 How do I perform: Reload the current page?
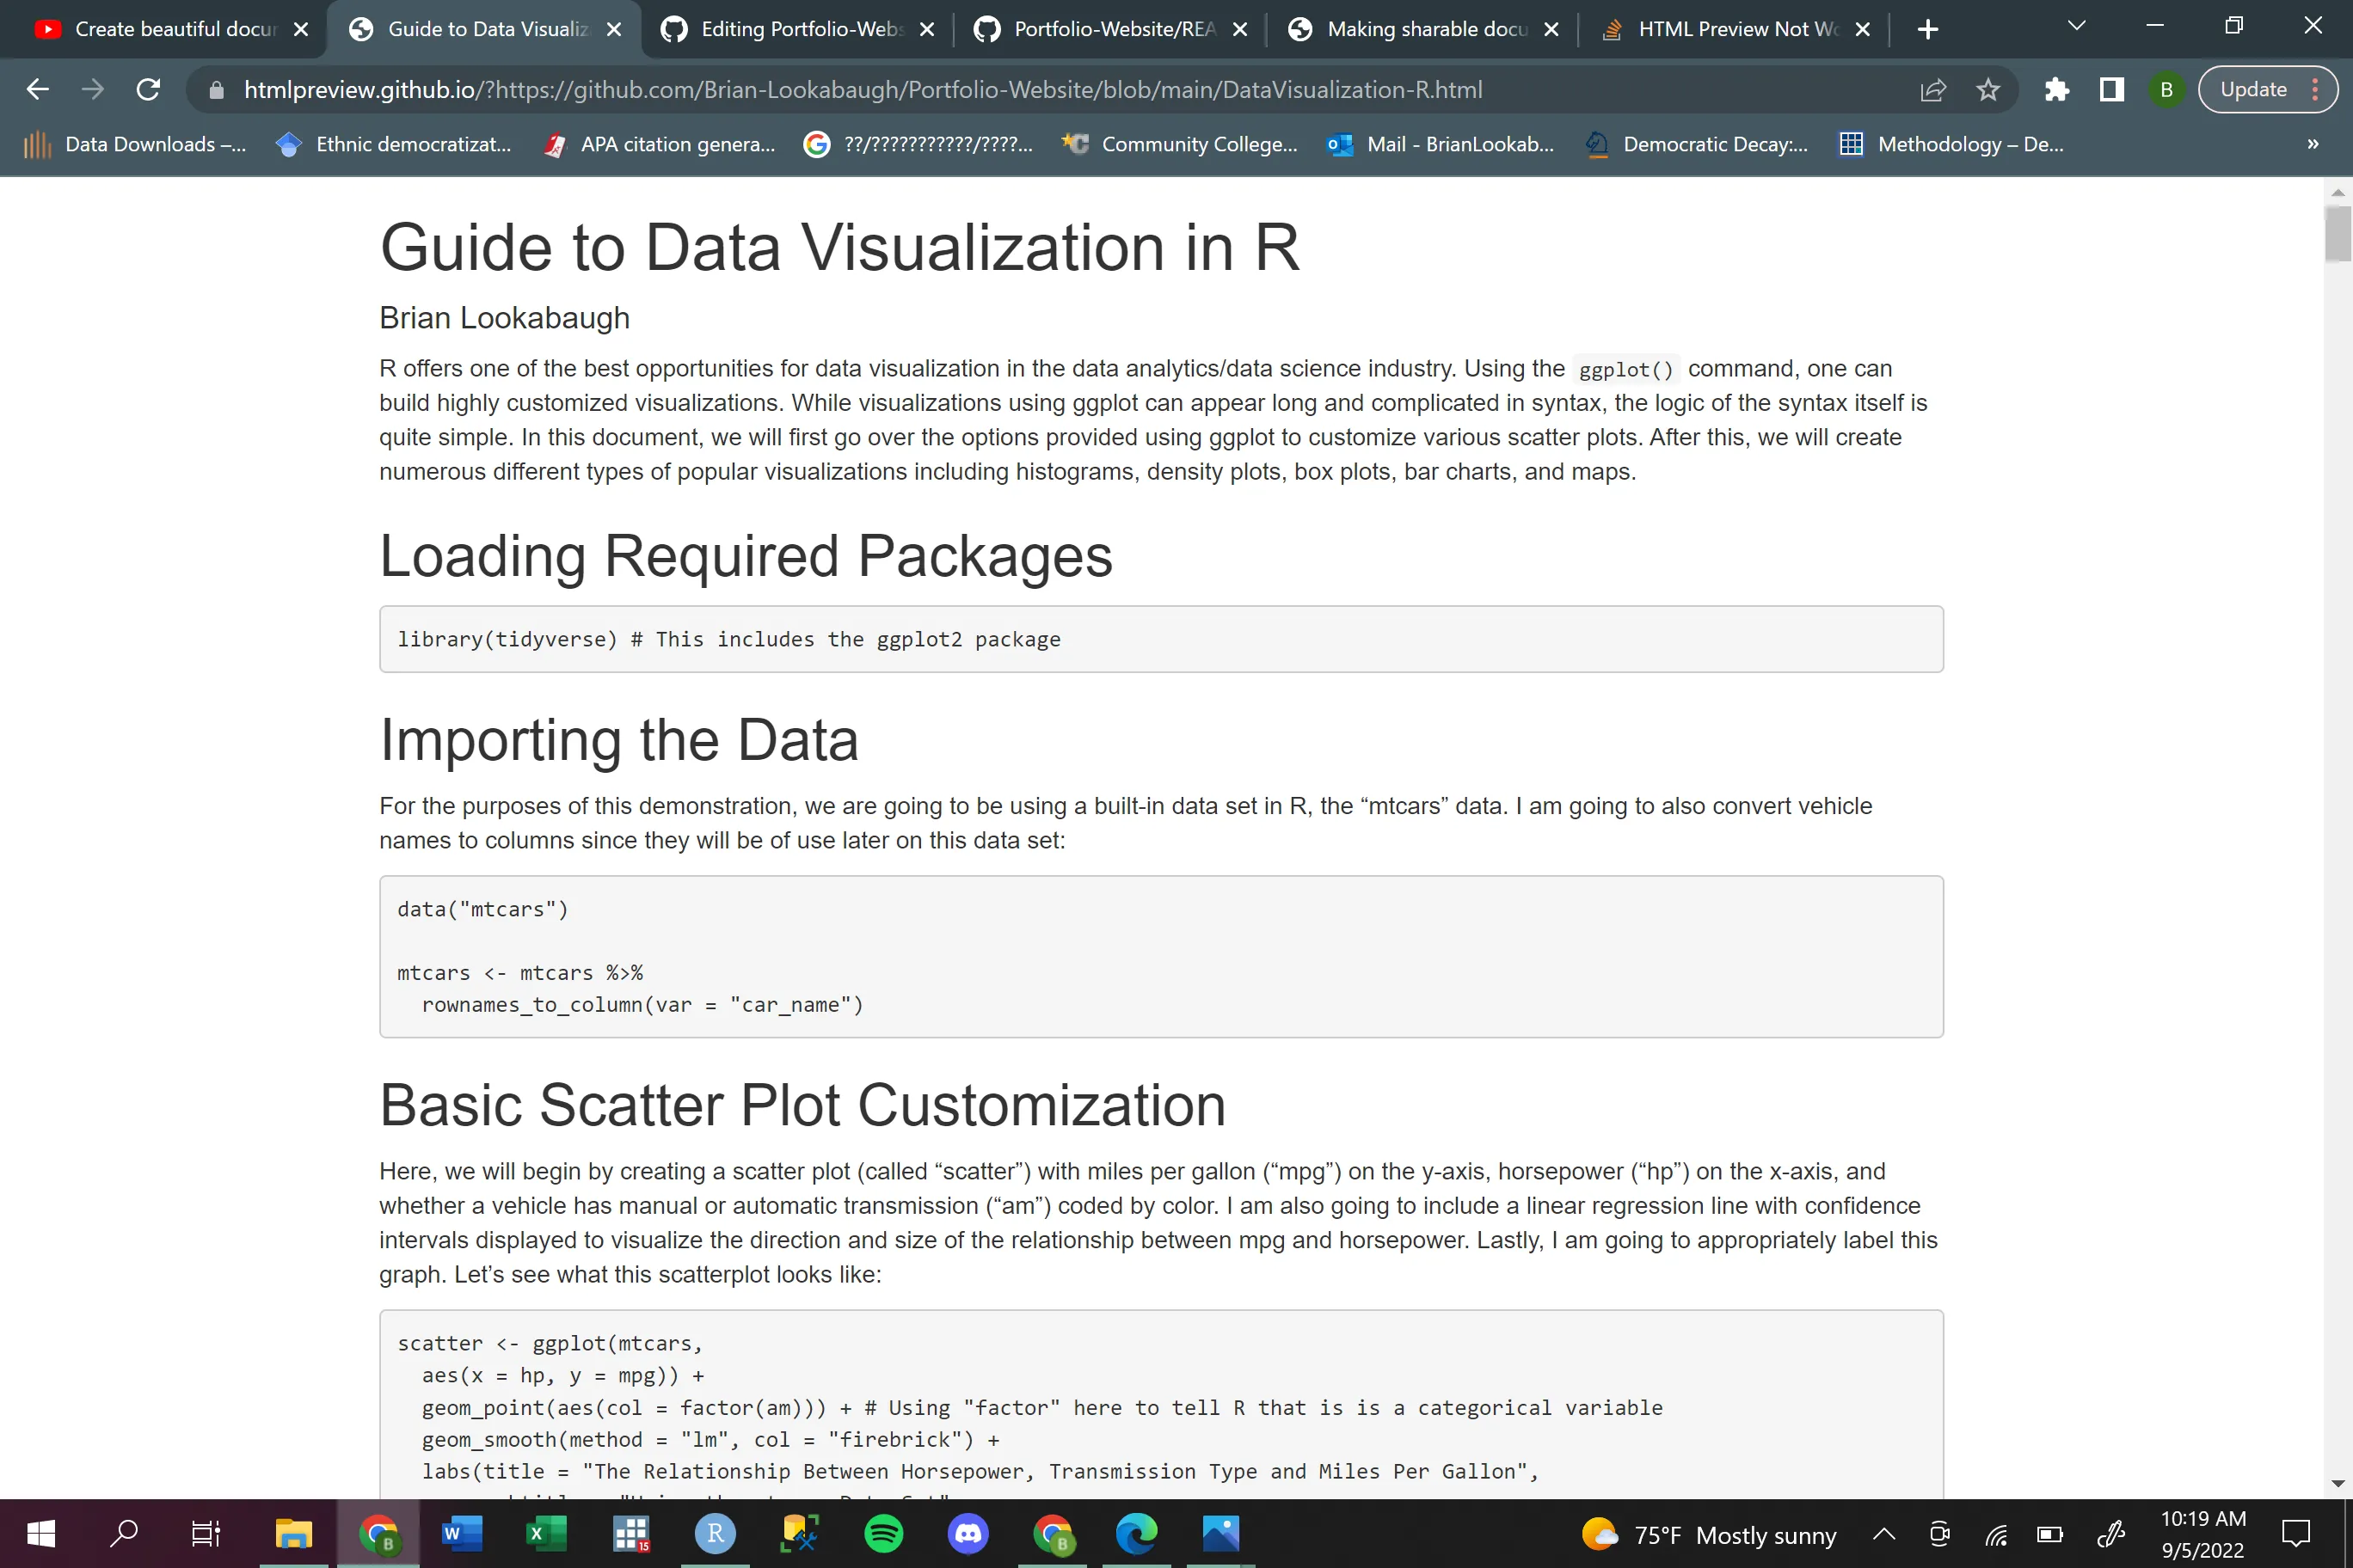(148, 90)
